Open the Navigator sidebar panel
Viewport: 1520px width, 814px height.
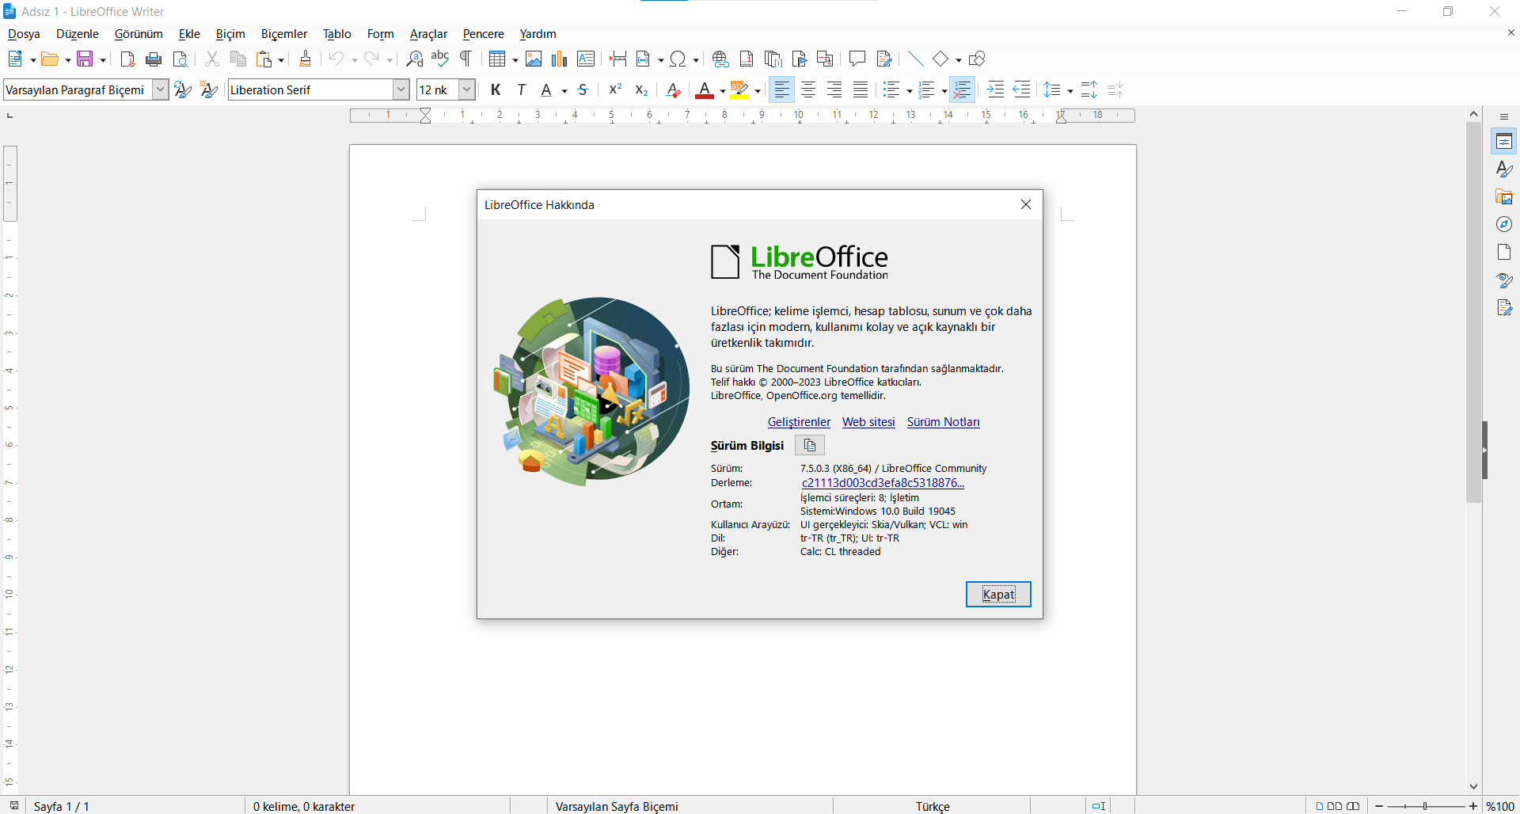click(x=1503, y=225)
